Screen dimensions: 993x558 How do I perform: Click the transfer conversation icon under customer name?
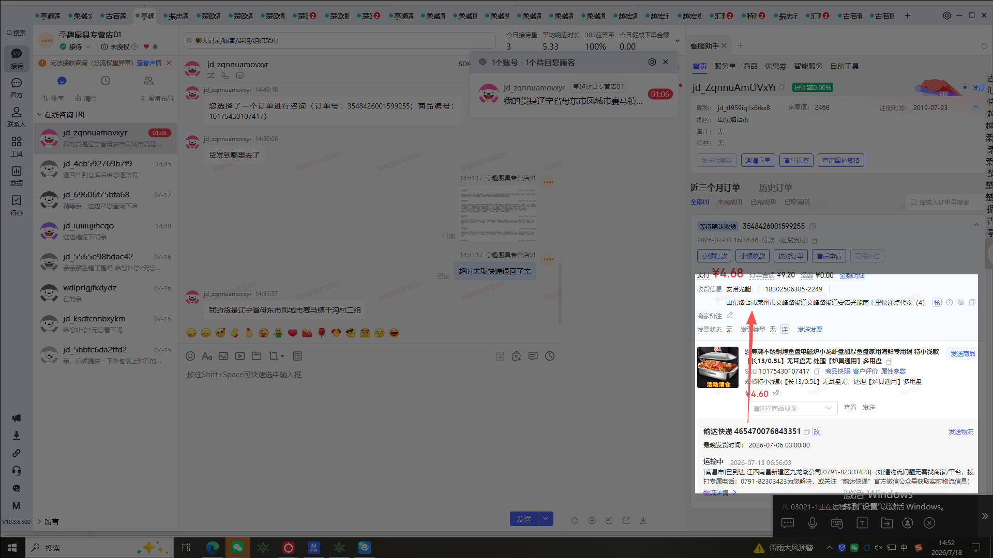click(211, 75)
